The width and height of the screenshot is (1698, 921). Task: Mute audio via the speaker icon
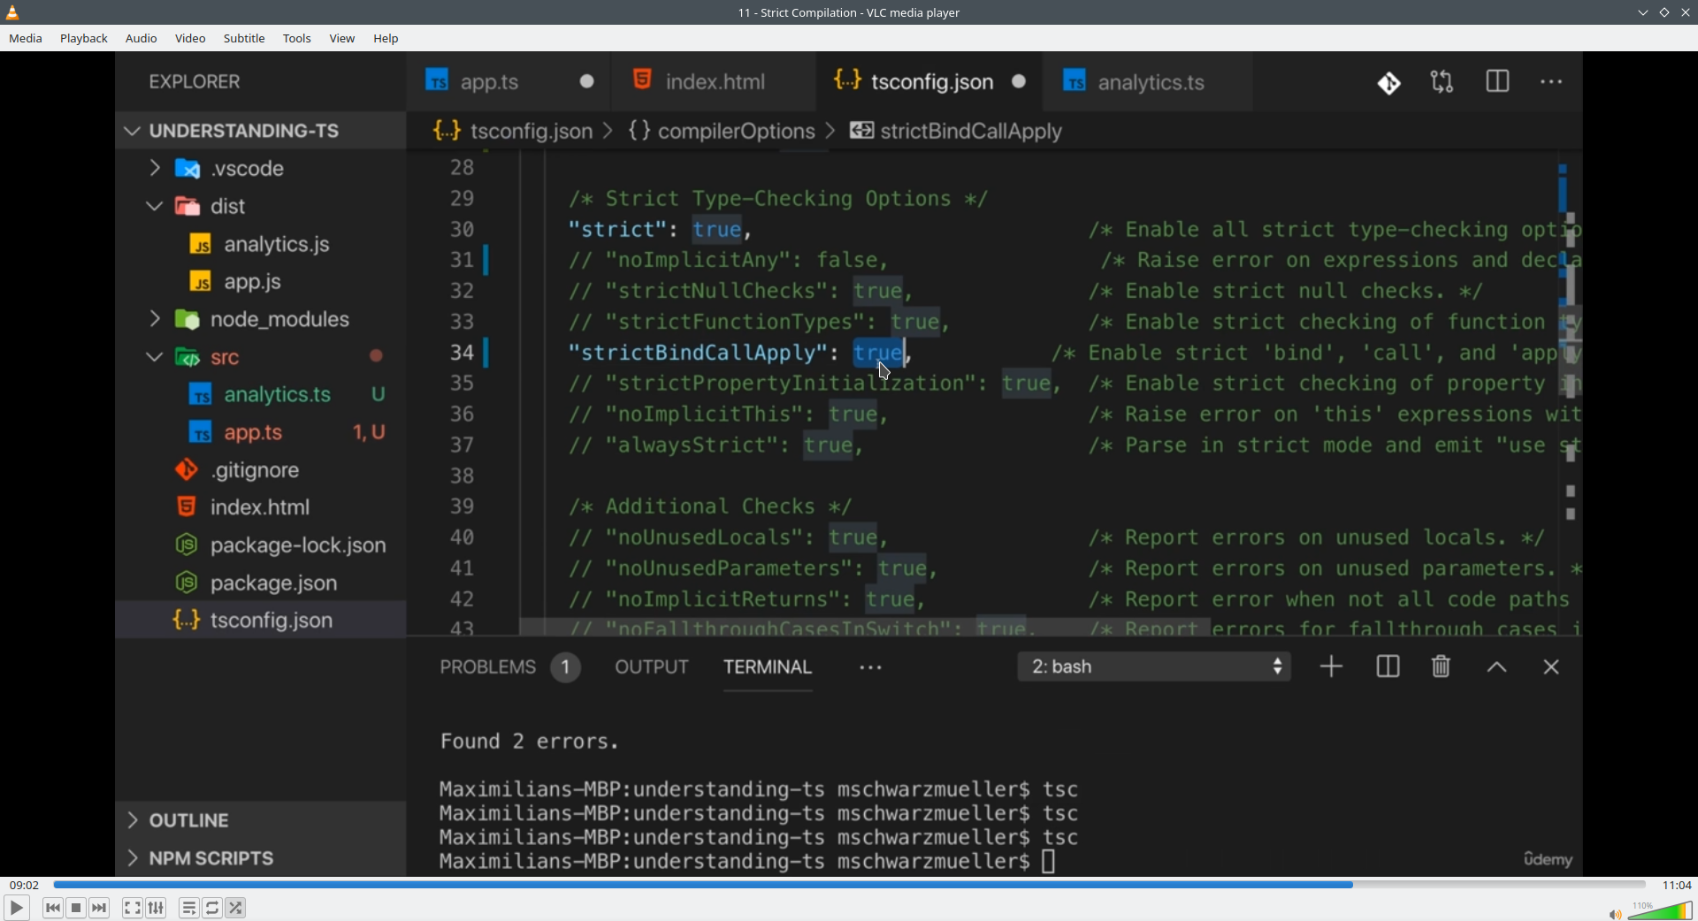coord(1615,914)
